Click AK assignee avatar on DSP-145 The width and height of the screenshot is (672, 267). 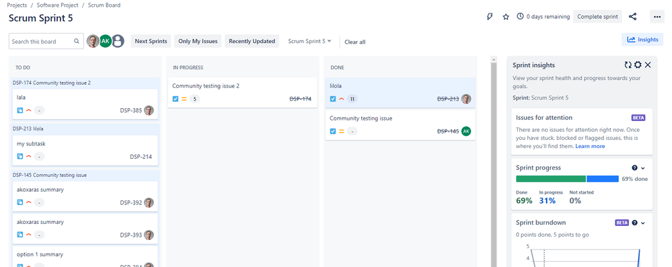click(x=466, y=131)
